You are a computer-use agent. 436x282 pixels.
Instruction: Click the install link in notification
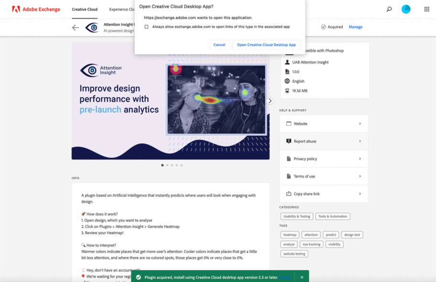coord(284,277)
